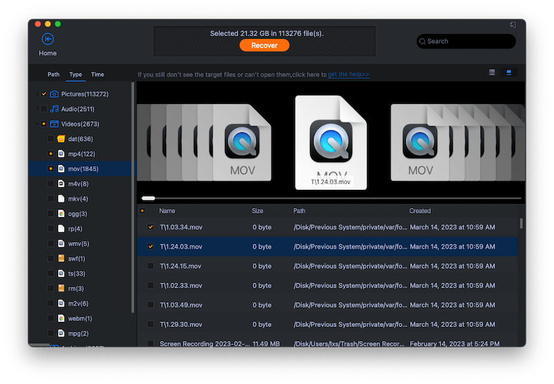The height and width of the screenshot is (384, 554).
Task: Click the left sidebar vertical scrollbar
Action: click(133, 198)
